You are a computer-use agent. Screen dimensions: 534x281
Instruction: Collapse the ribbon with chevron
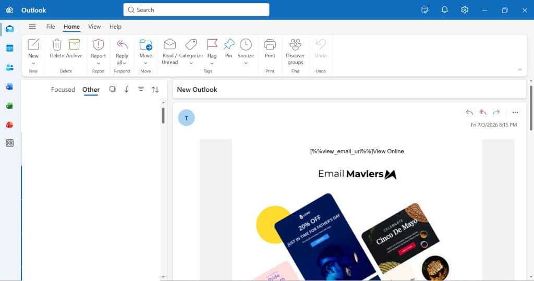pos(520,70)
